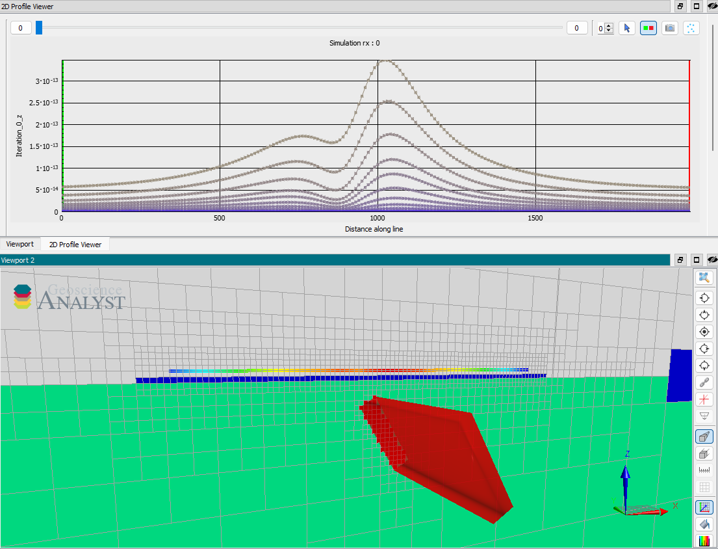
Task: Open the rainbow color spectrum icon
Action: coord(704,541)
